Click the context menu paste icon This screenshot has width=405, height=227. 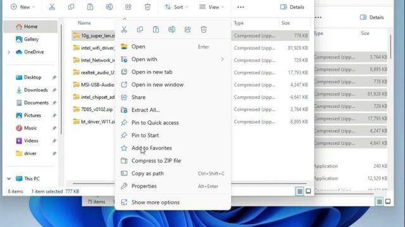(156, 30)
